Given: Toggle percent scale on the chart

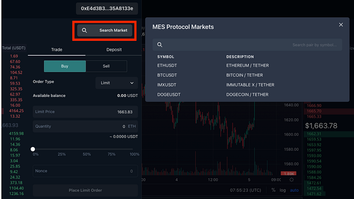Looking at the screenshot, I should [274, 190].
